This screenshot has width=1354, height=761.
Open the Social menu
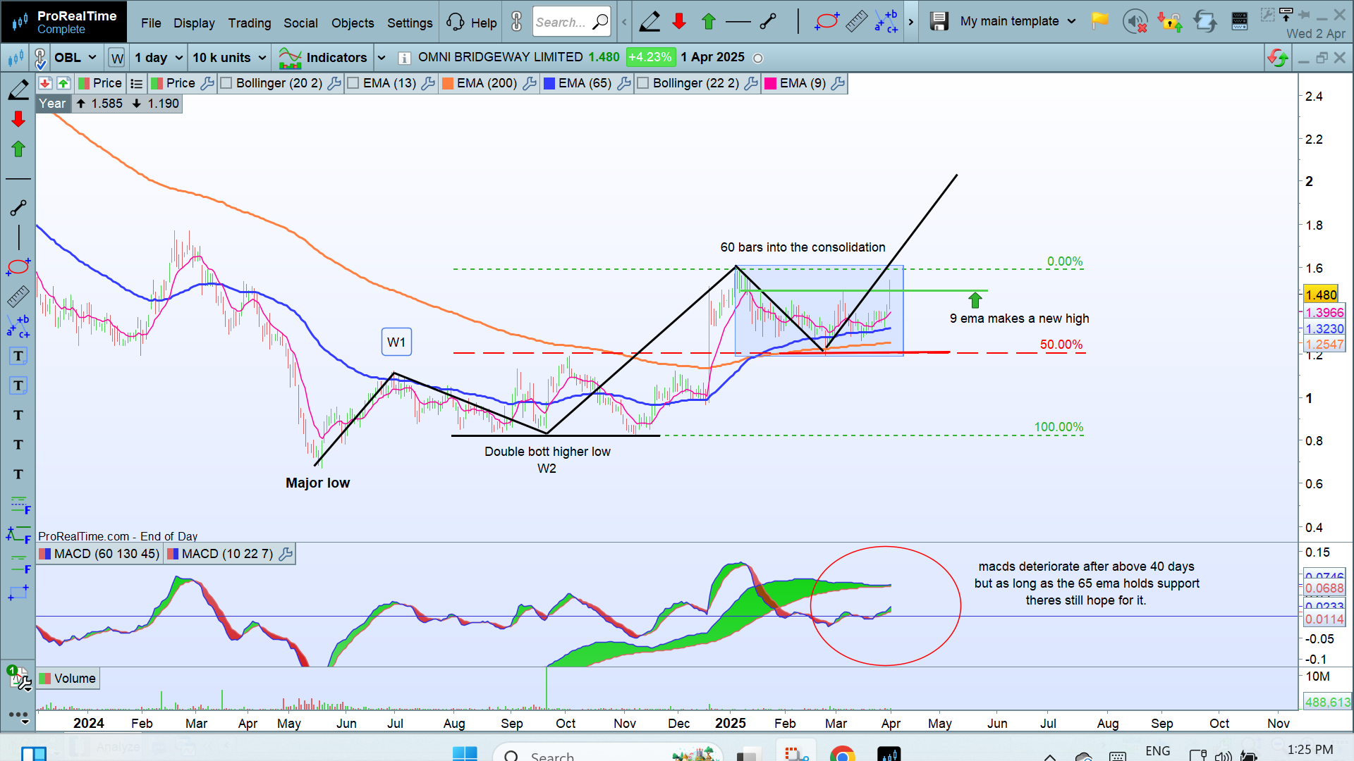point(300,23)
